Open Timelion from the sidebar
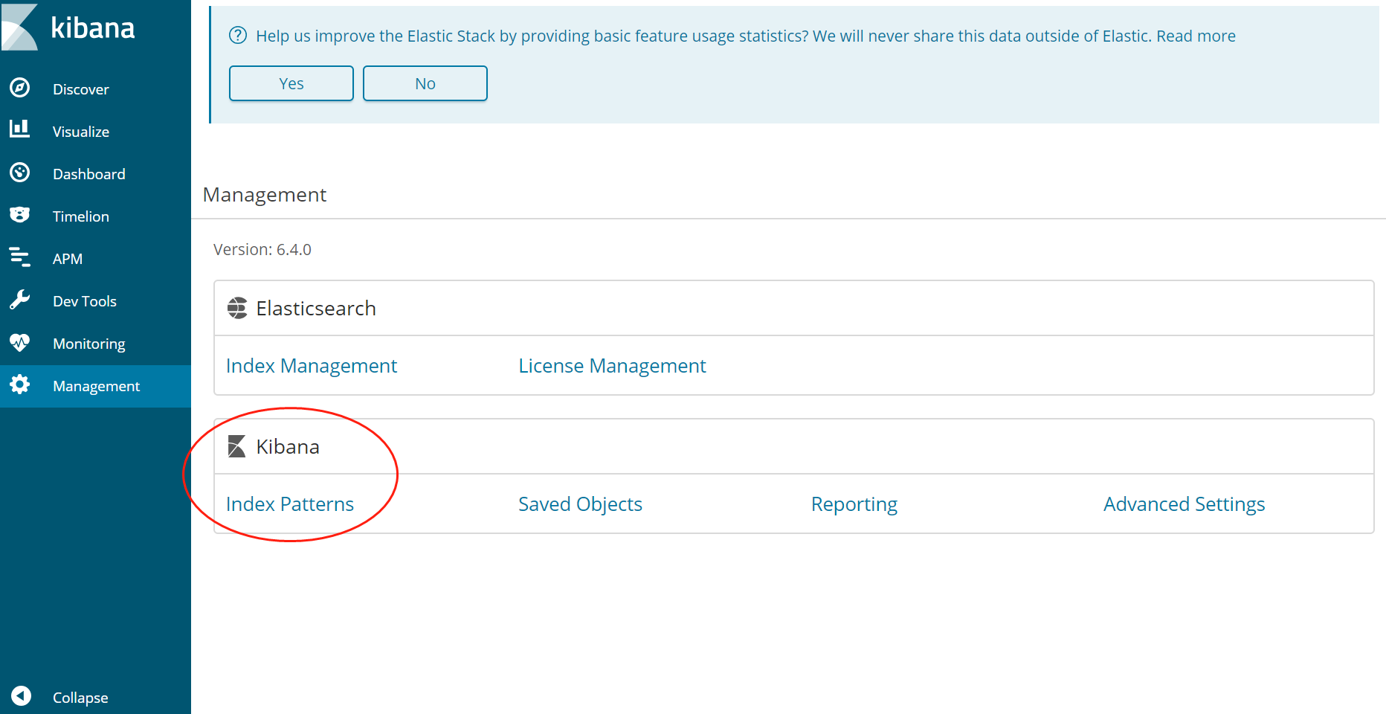The height and width of the screenshot is (714, 1386). [x=80, y=216]
